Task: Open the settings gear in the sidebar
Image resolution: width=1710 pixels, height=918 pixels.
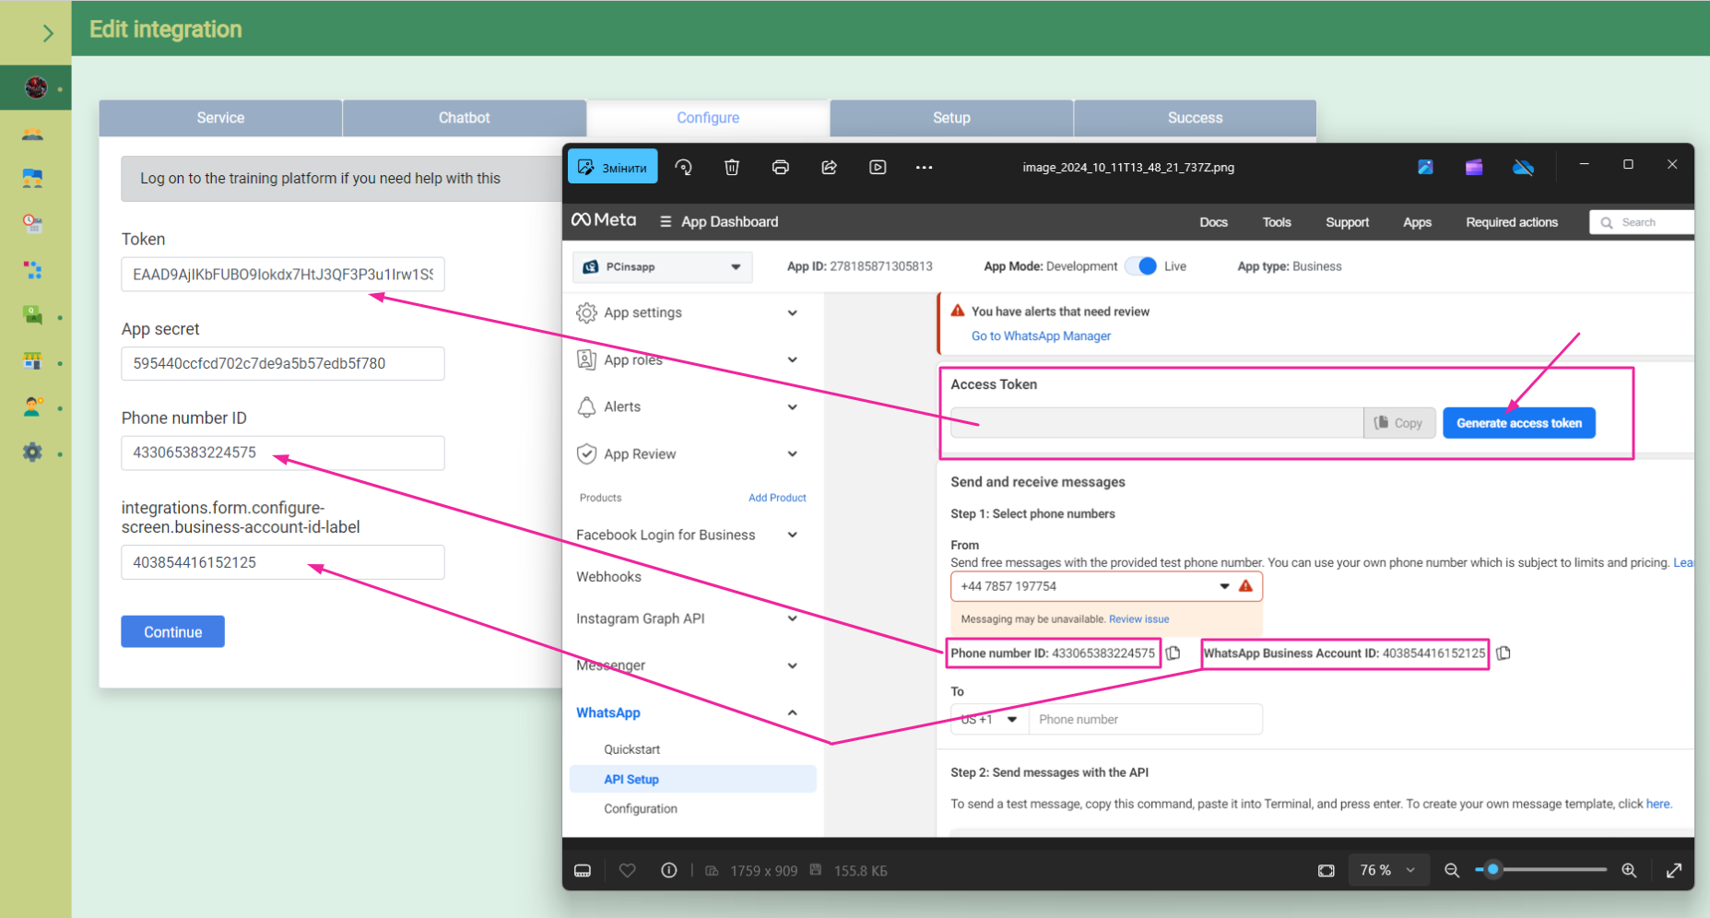Action: click(32, 452)
